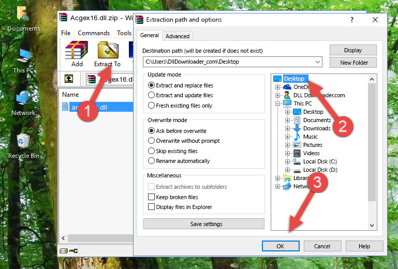Select the Documents folder icon in tree
This screenshot has height=269, width=398.
[297, 120]
